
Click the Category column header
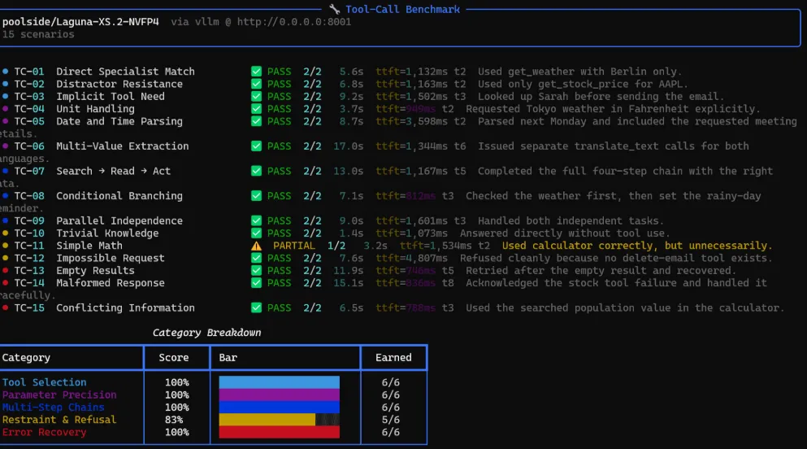coord(26,357)
